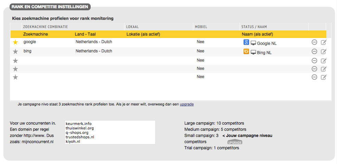337x164 pixels.
Task: Toggle star on the first empty profile row
Action: click(15, 61)
